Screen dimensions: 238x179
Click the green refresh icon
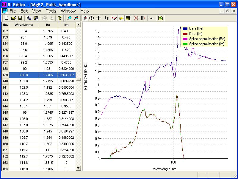pos(161,18)
